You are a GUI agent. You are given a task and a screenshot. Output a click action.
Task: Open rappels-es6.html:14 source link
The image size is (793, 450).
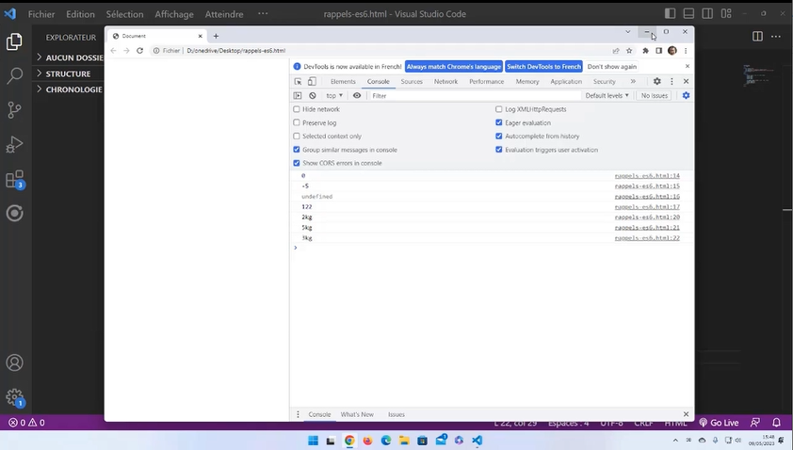pyautogui.click(x=647, y=176)
